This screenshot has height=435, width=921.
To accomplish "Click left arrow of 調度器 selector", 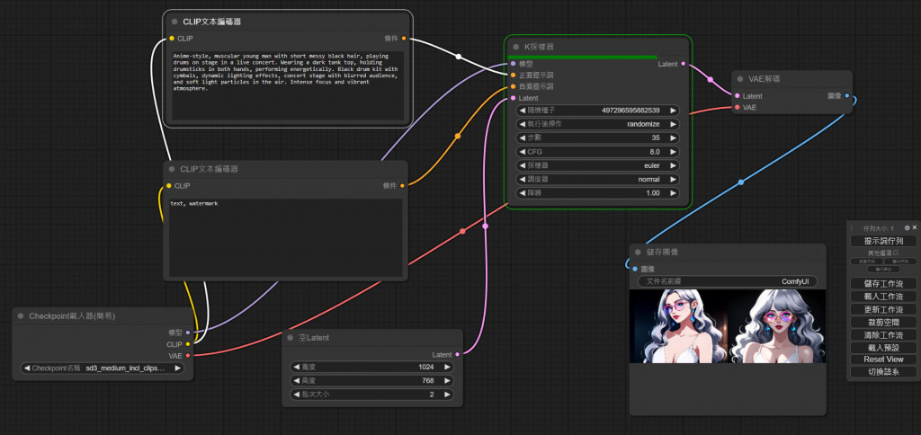I will coord(523,179).
